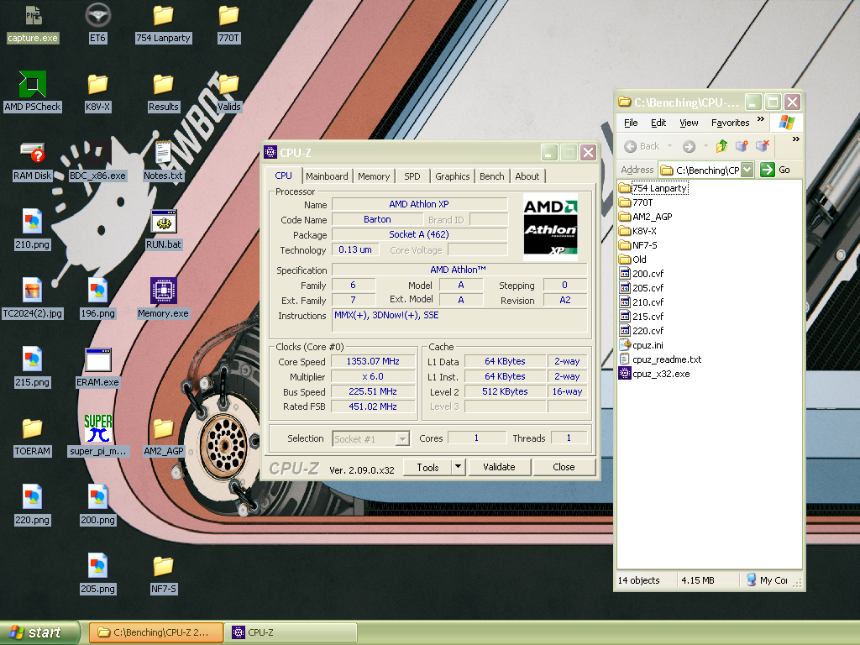Click the Windows start button

coord(39,632)
